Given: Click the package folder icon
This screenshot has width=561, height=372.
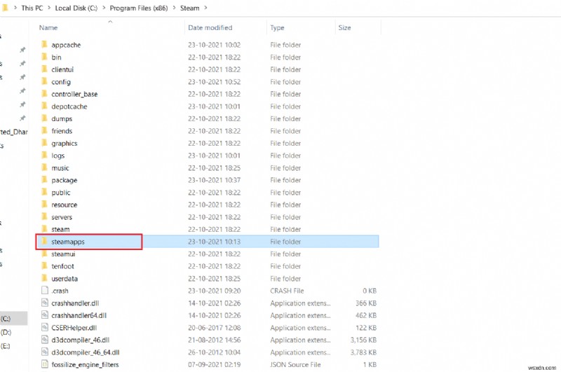Looking at the screenshot, I should coord(44,180).
